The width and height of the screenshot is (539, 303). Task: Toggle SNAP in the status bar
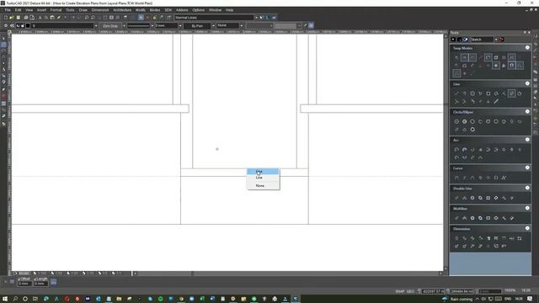399,291
